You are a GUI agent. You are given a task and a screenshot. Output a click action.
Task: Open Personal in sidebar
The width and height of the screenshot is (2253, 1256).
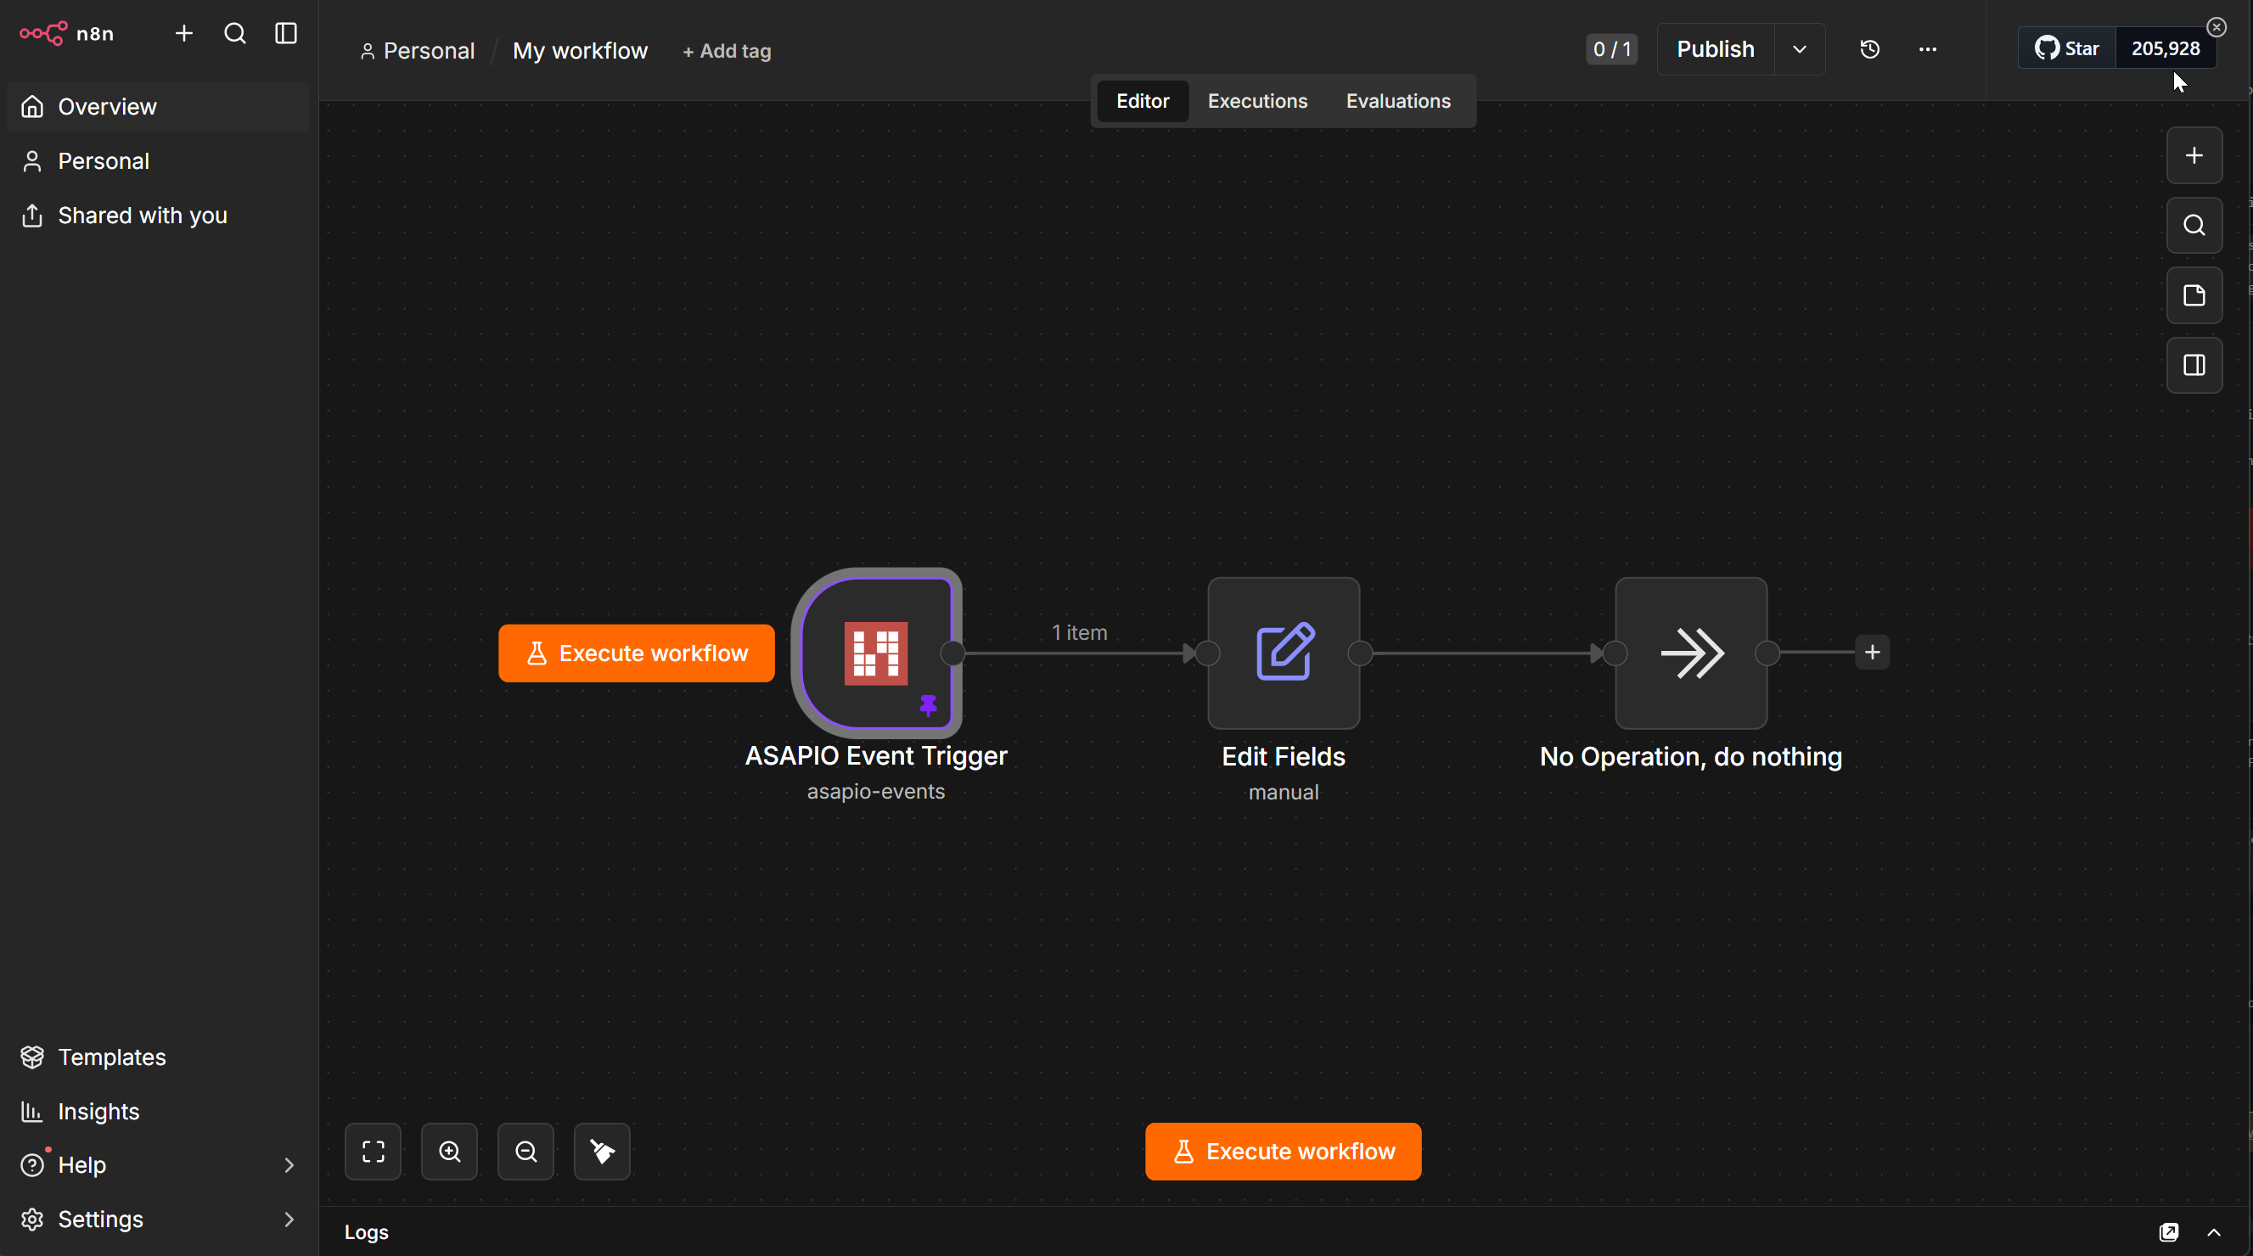(x=158, y=161)
